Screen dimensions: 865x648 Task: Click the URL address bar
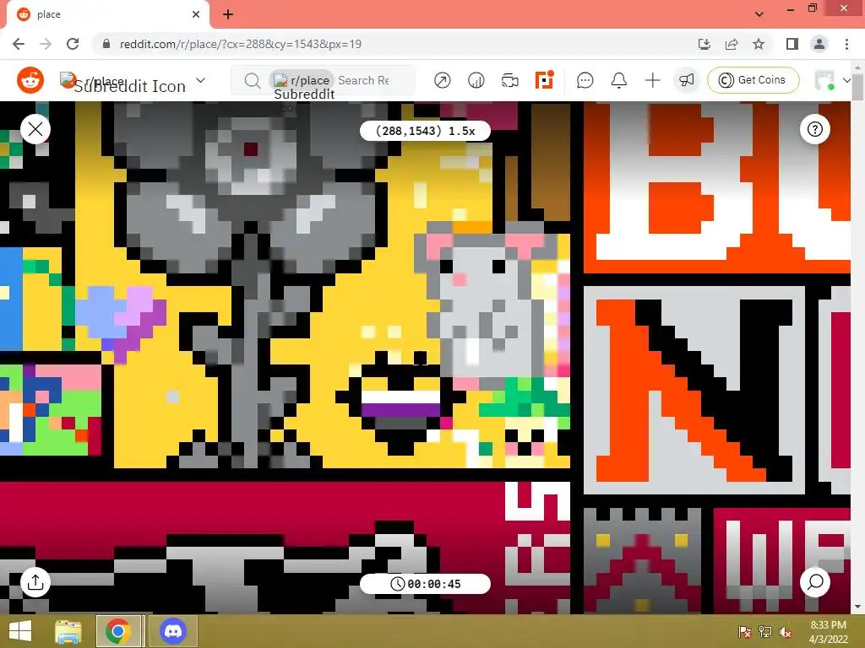(x=397, y=44)
